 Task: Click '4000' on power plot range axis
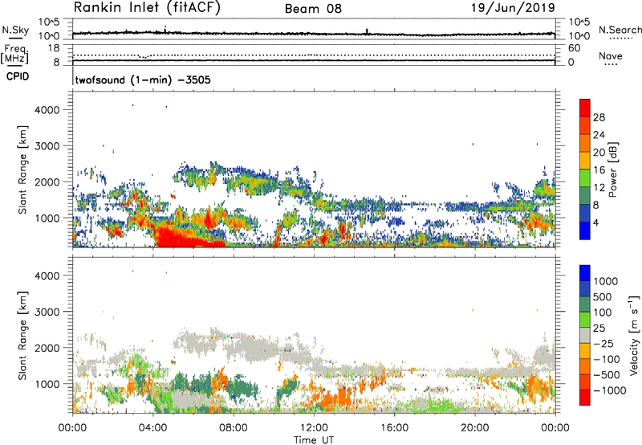pos(47,110)
